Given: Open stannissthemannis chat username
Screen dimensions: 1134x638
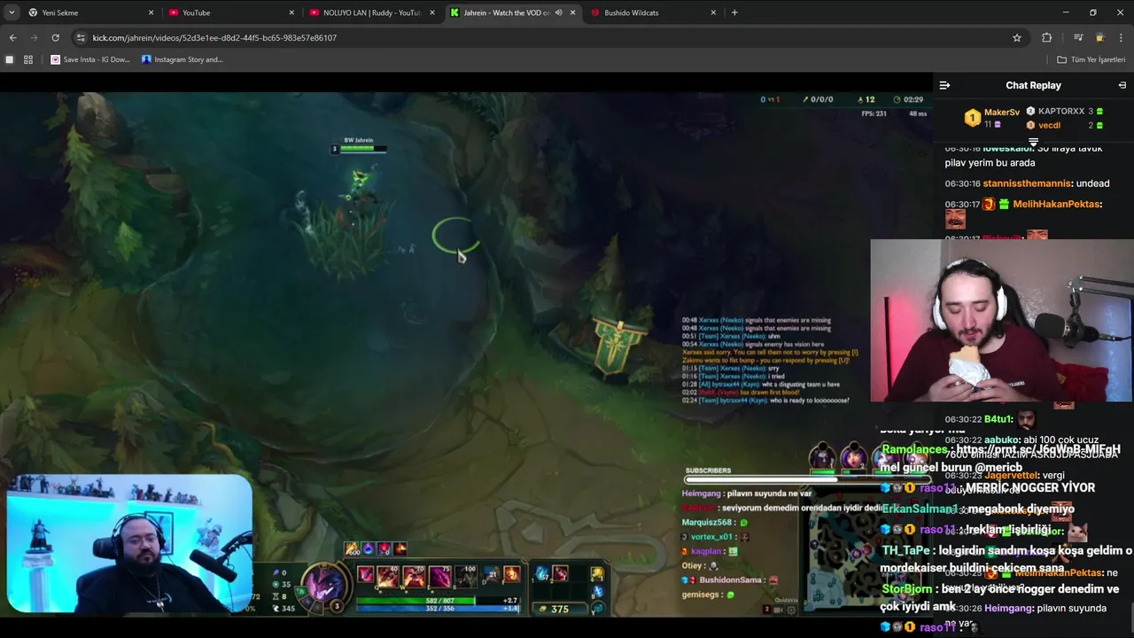Looking at the screenshot, I should pos(1027,183).
